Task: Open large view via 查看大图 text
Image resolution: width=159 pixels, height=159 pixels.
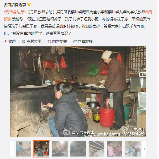Action: point(34,41)
